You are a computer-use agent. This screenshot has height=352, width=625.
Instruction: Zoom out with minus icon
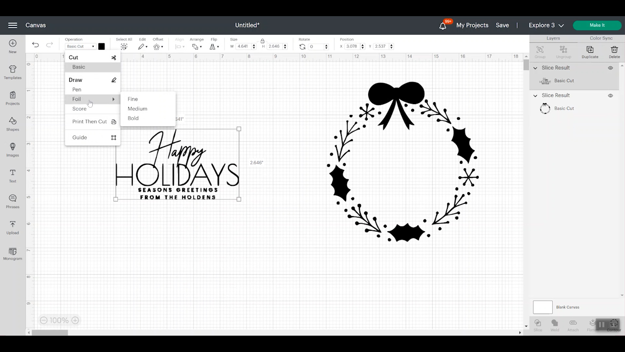pos(43,320)
